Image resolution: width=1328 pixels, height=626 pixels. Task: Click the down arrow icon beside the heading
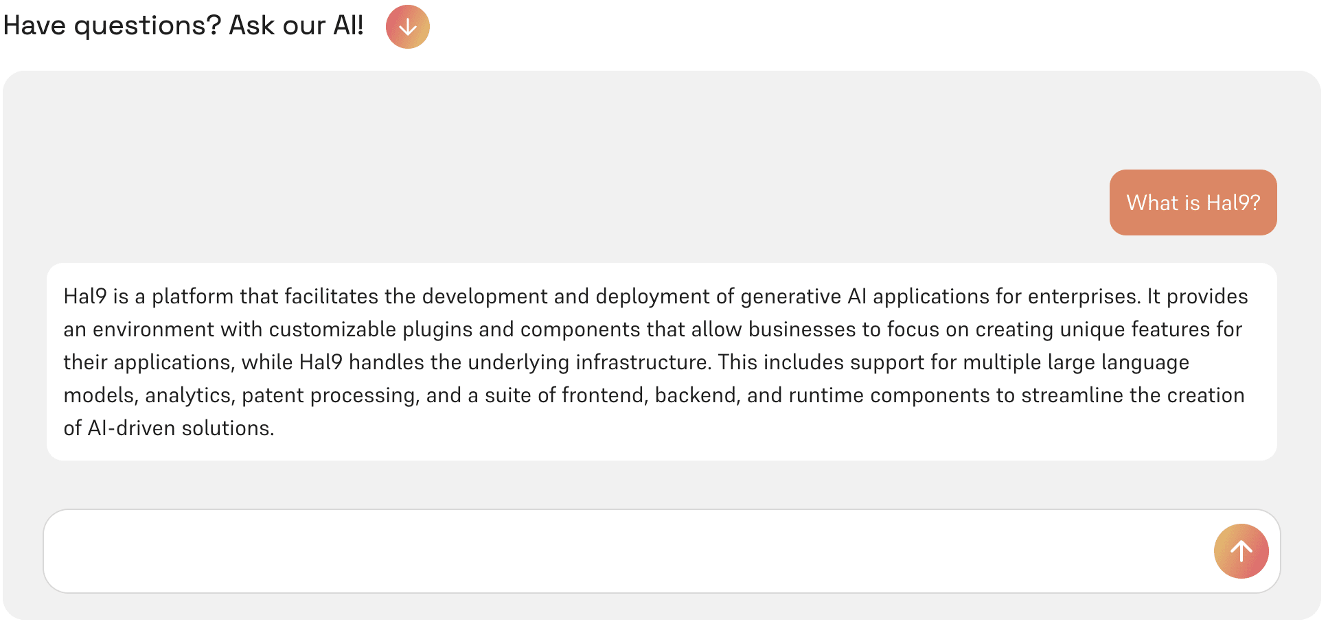pyautogui.click(x=407, y=27)
